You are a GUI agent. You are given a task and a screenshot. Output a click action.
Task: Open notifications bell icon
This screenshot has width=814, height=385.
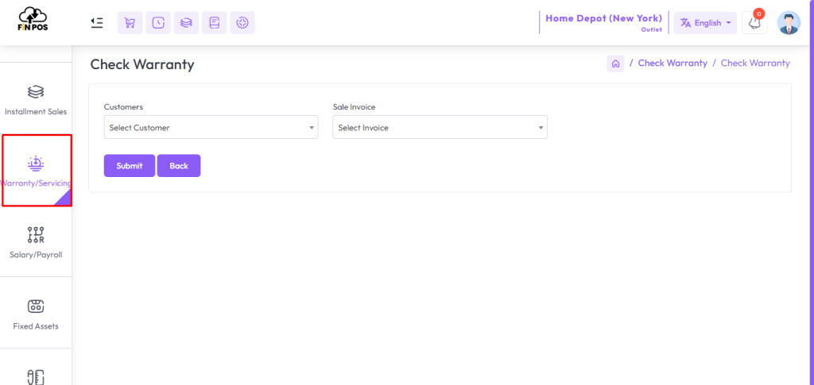click(x=754, y=23)
